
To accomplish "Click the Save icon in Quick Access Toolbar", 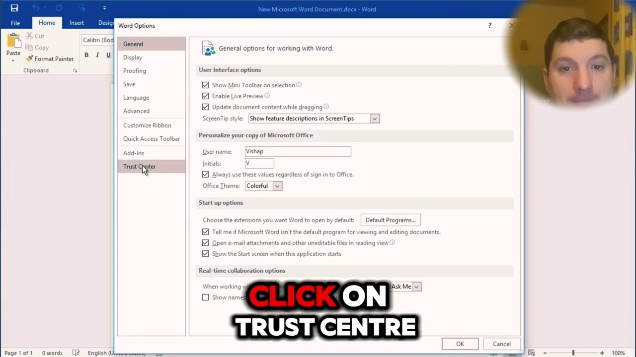I will coord(14,8).
